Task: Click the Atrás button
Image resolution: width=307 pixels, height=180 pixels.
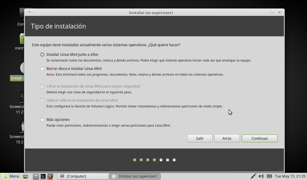Action: click(x=227, y=139)
